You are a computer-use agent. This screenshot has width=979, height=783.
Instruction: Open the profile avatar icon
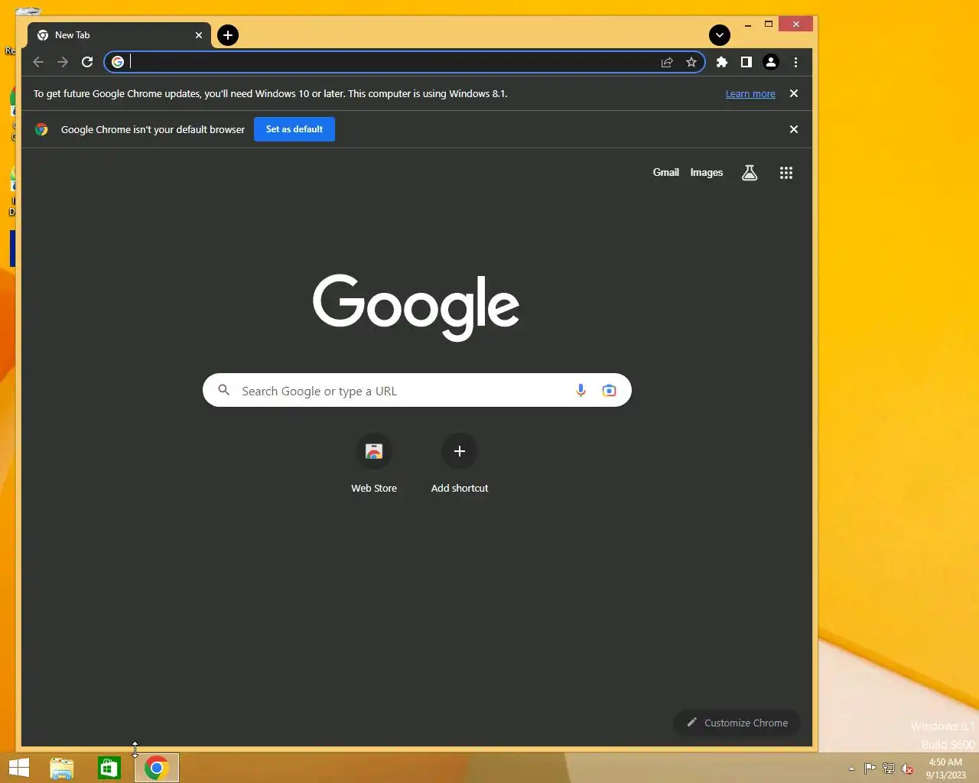point(771,62)
